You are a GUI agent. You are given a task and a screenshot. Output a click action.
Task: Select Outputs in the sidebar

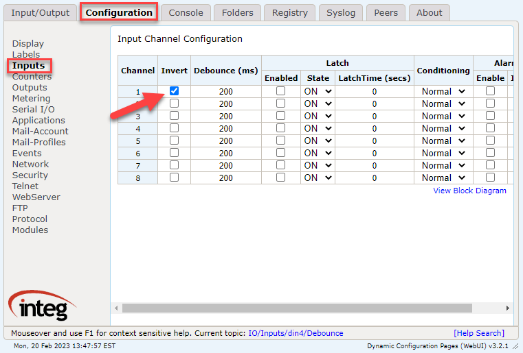pyautogui.click(x=30, y=87)
